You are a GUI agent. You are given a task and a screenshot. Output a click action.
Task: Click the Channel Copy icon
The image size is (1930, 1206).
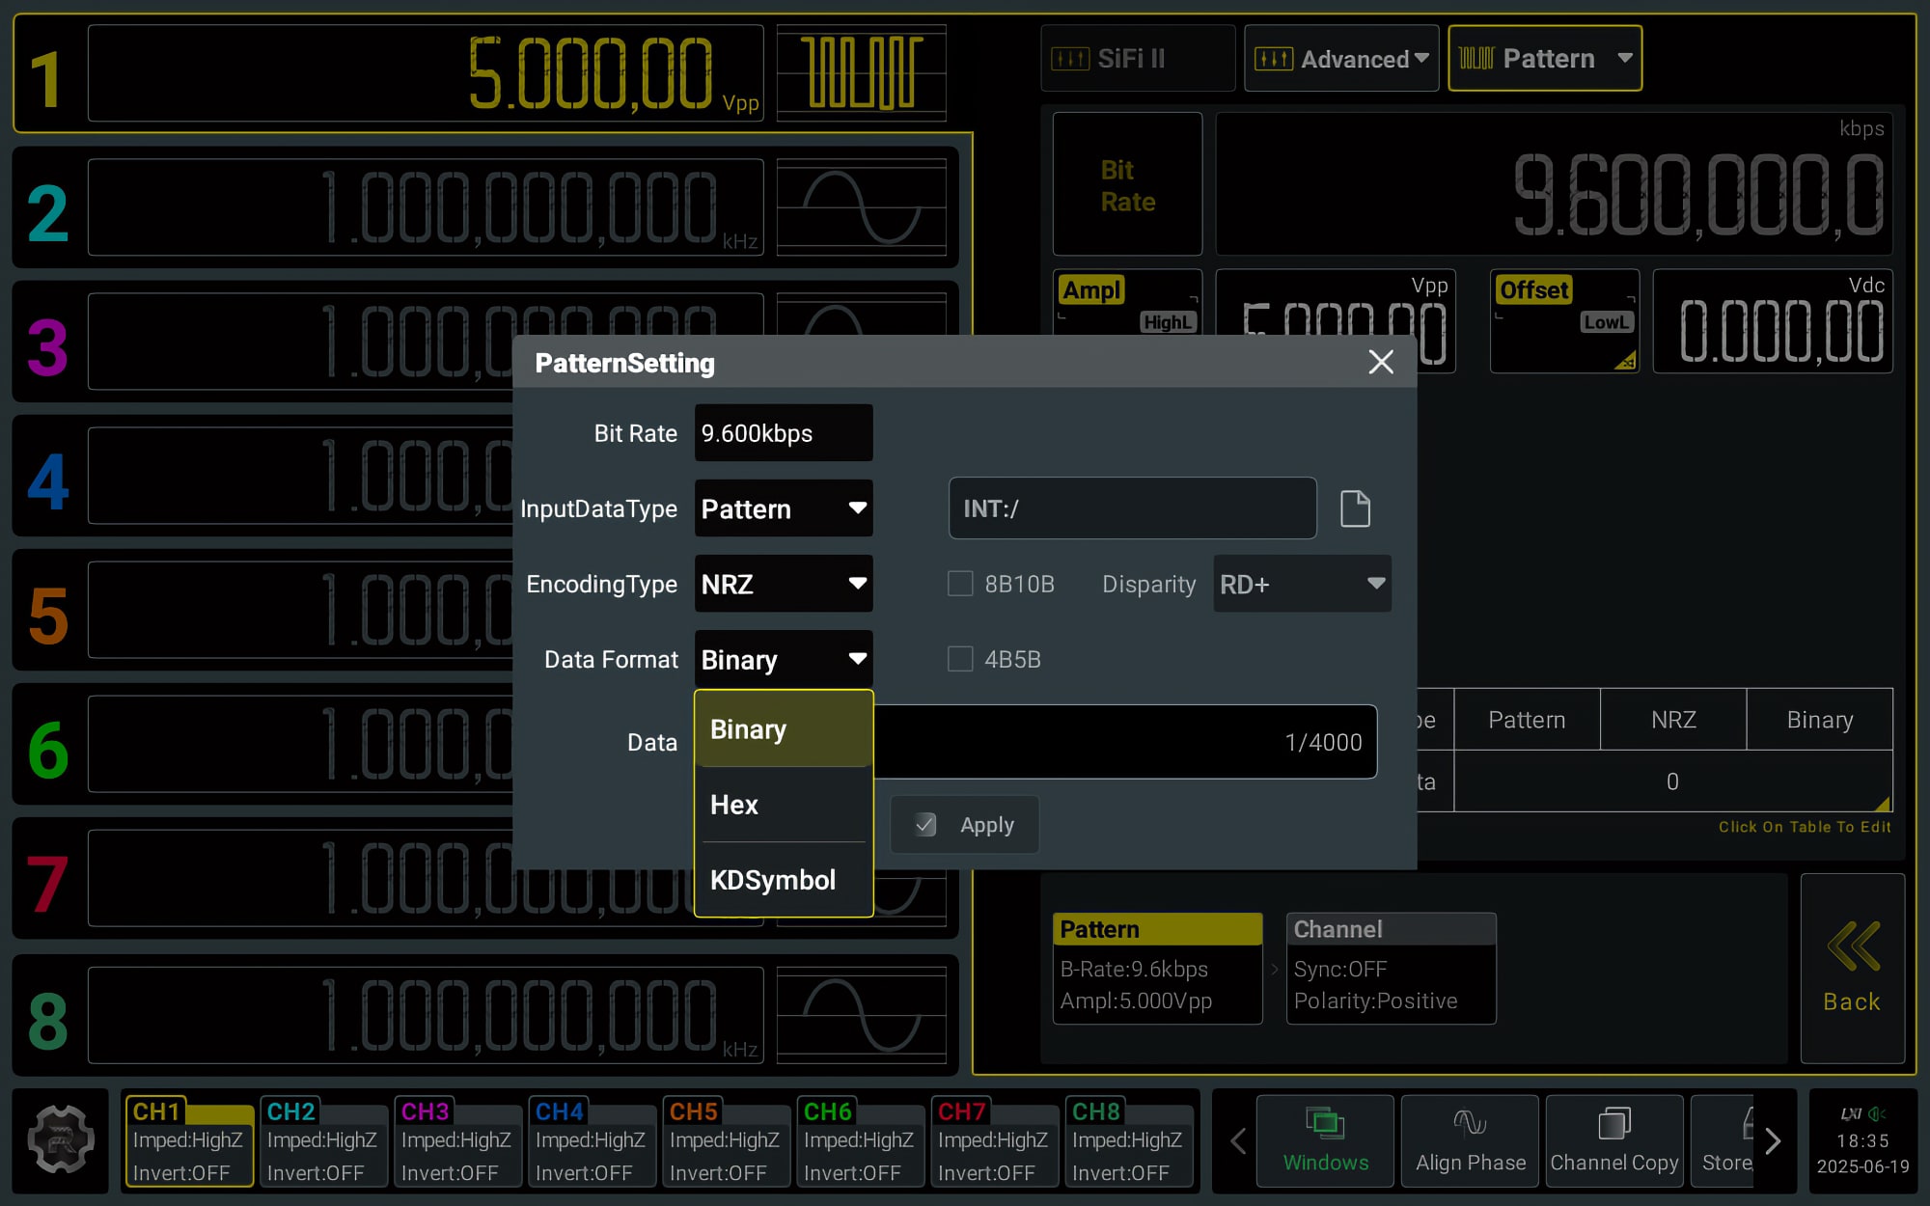[1614, 1141]
